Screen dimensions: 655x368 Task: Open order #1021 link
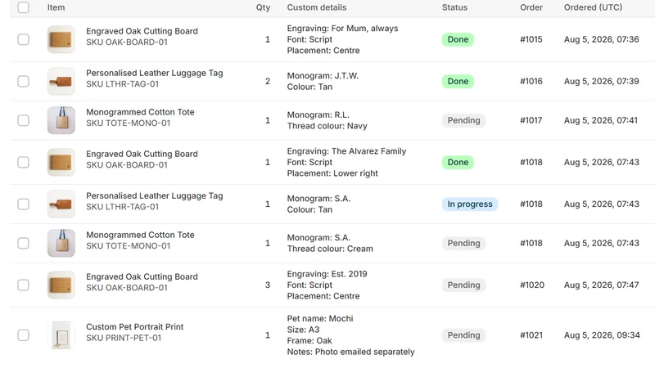tap(531, 335)
